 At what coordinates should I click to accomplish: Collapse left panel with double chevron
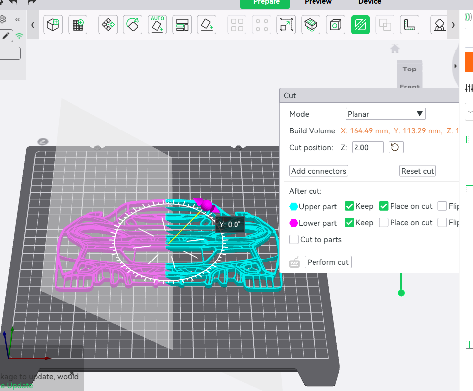coord(17,20)
